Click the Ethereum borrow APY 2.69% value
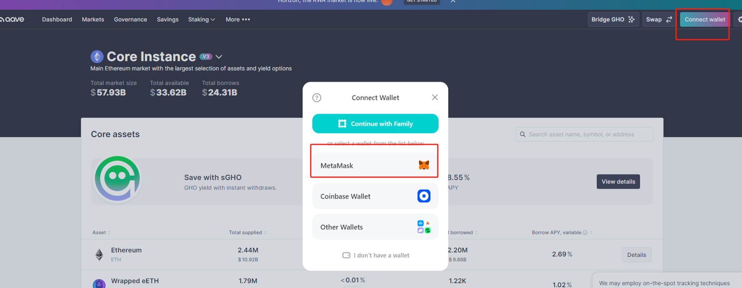Image resolution: width=742 pixels, height=288 pixels. [x=562, y=254]
